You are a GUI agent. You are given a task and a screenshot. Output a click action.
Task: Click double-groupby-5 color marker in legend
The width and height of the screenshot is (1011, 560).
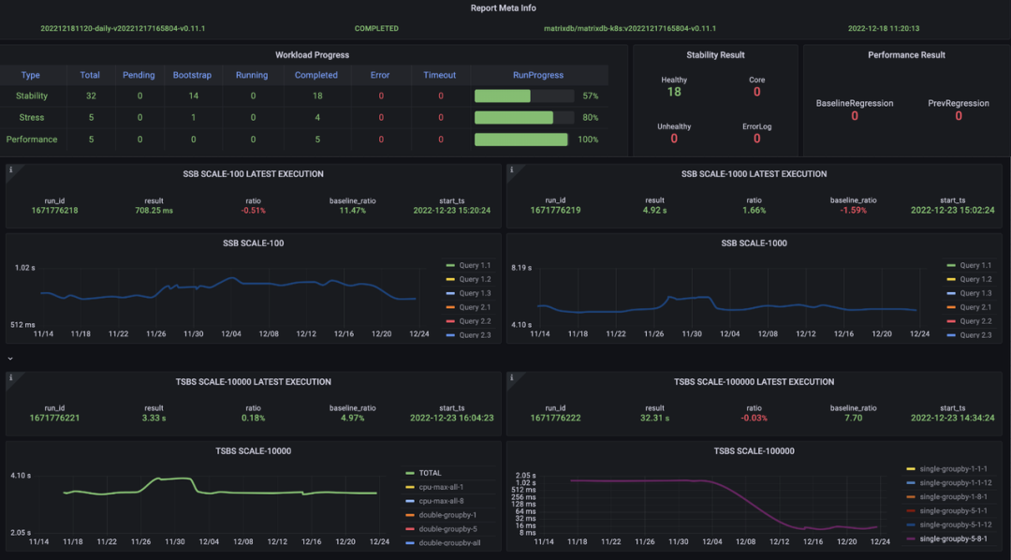(409, 529)
